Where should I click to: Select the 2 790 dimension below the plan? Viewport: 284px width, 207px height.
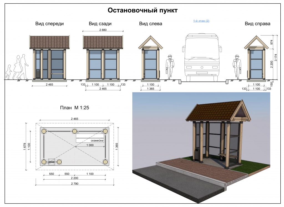pos(75,184)
